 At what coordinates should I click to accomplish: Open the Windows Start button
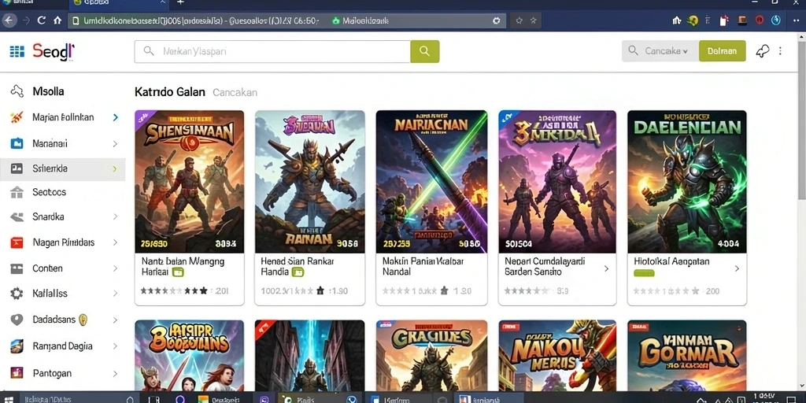[x=9, y=399]
